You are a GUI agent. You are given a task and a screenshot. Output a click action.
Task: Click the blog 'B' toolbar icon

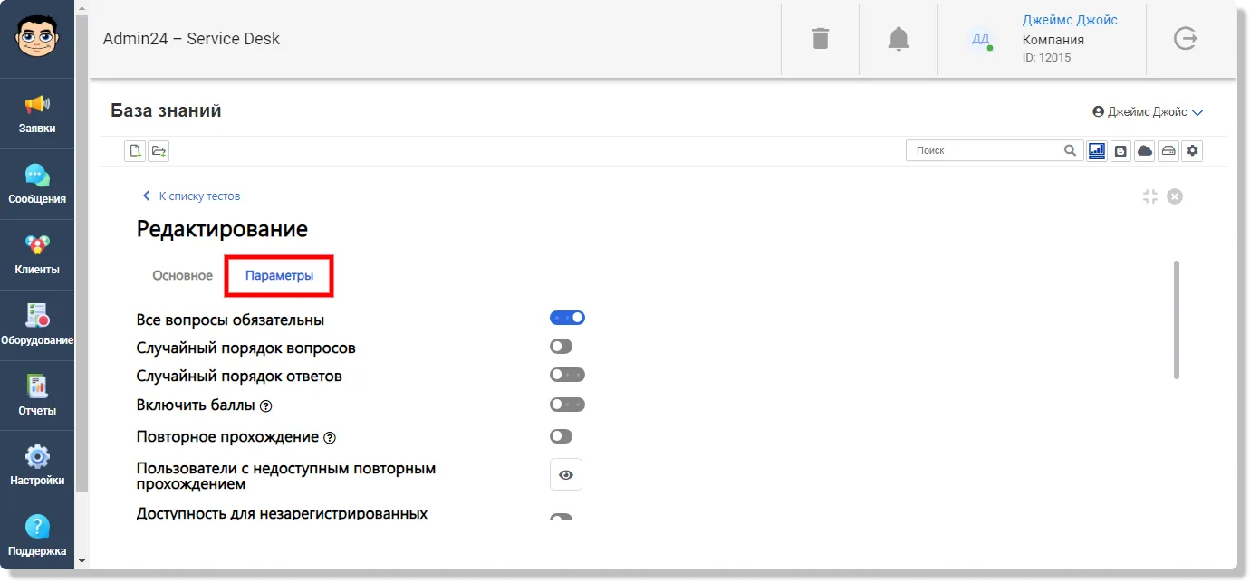[1121, 151]
